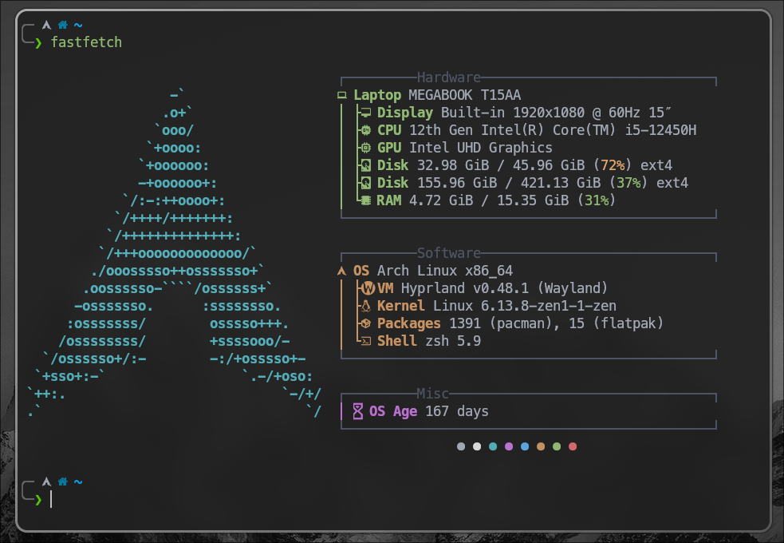
Task: Click the home icon in the top prompt
Action: pos(62,25)
